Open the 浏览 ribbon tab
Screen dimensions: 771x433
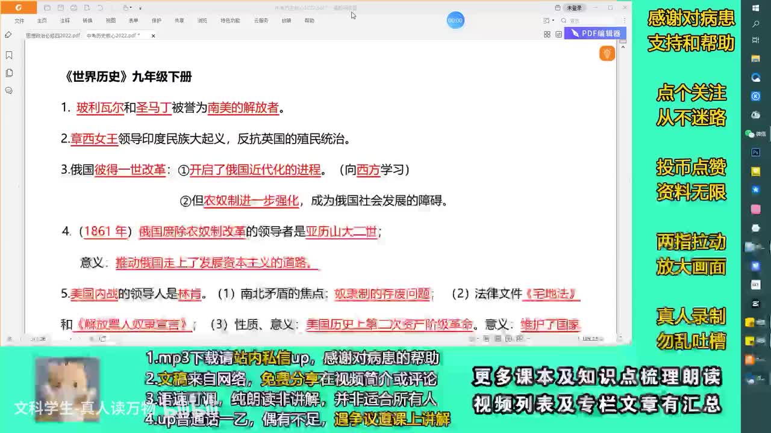[x=202, y=20]
